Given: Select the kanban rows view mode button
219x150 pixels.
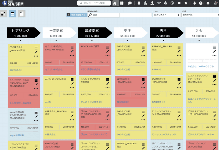Looking at the screenshot, I should pyautogui.click(x=12, y=14).
